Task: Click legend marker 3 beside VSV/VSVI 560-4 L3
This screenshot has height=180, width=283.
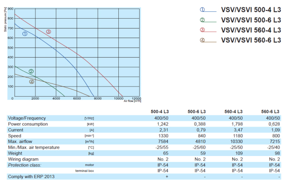Action: [202, 30]
